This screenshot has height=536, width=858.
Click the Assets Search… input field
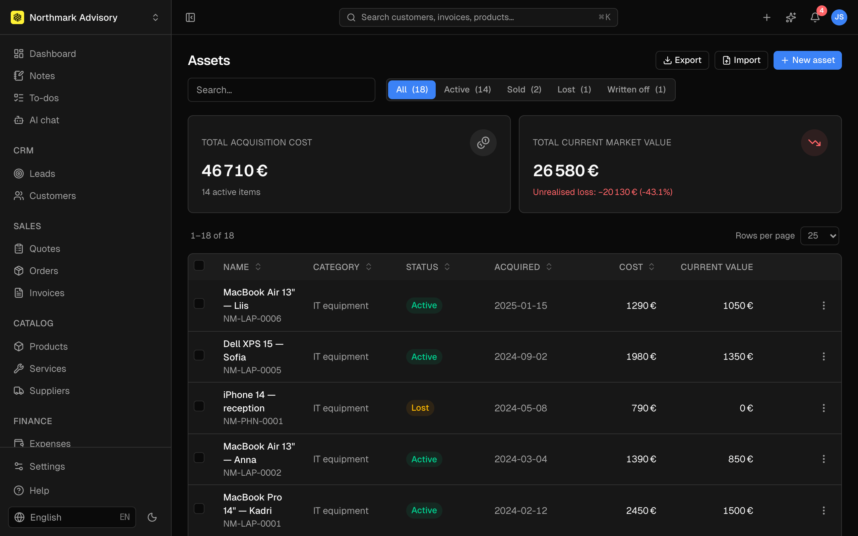click(x=281, y=90)
